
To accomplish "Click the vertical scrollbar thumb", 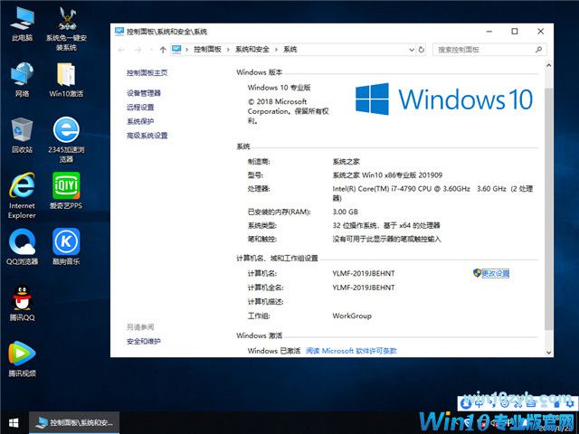I will pyautogui.click(x=549, y=209).
